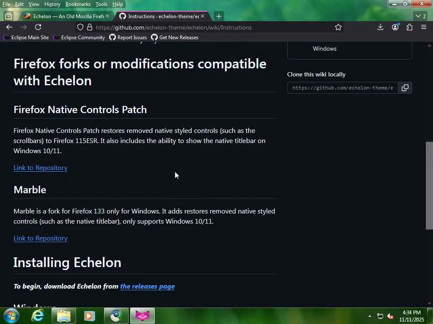Open the clock showing 4:34 PM
This screenshot has width=433, height=324.
pos(411,316)
